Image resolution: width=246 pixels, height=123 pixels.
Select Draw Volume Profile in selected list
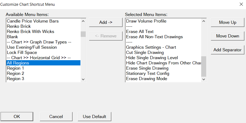(146, 21)
